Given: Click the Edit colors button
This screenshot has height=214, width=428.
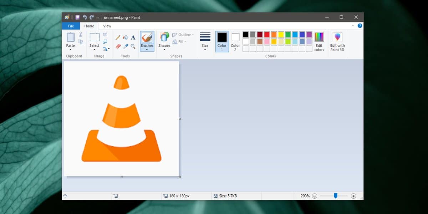Looking at the screenshot, I should pos(319,41).
